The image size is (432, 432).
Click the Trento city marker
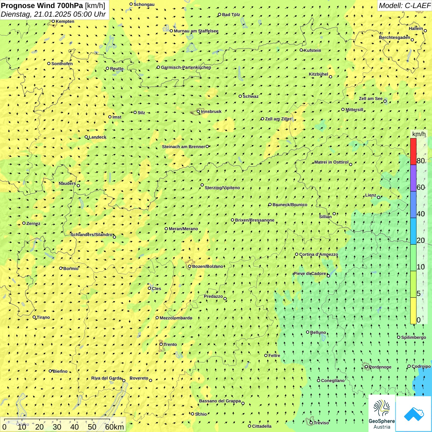point(161,344)
